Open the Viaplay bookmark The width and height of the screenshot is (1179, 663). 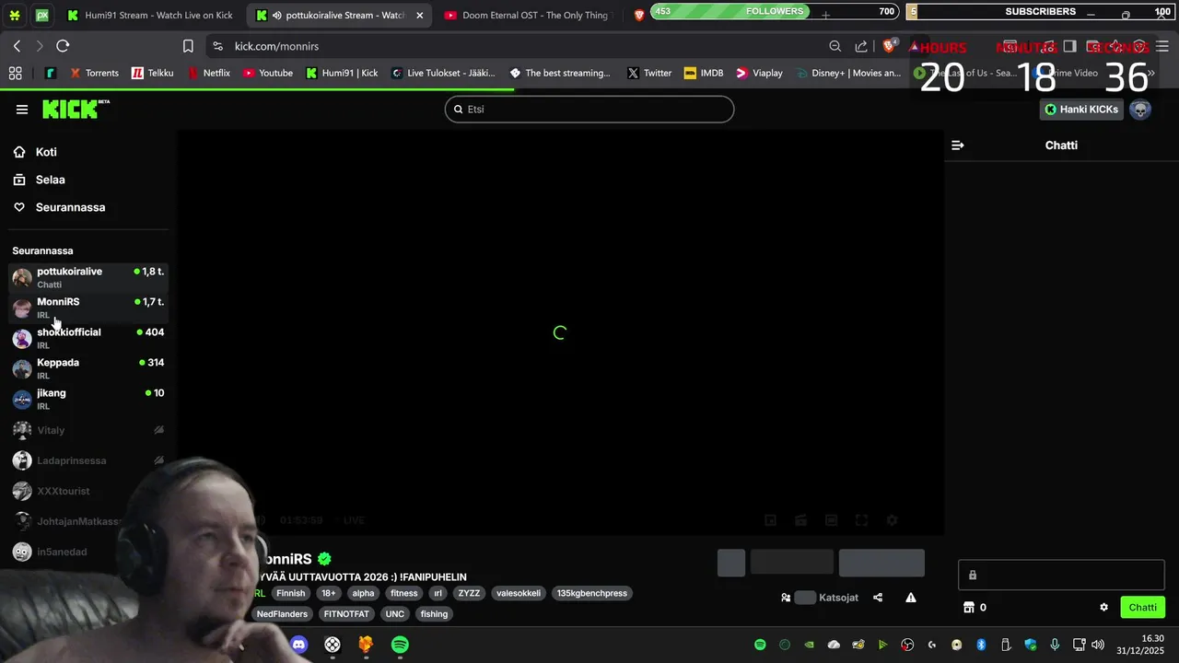pos(759,73)
